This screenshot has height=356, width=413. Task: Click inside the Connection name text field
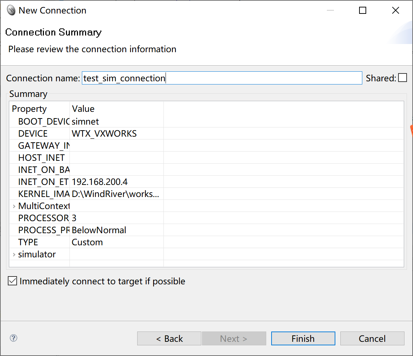220,78
